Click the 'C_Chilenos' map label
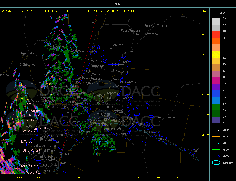This screenshot has height=181, width=236. tap(27, 65)
